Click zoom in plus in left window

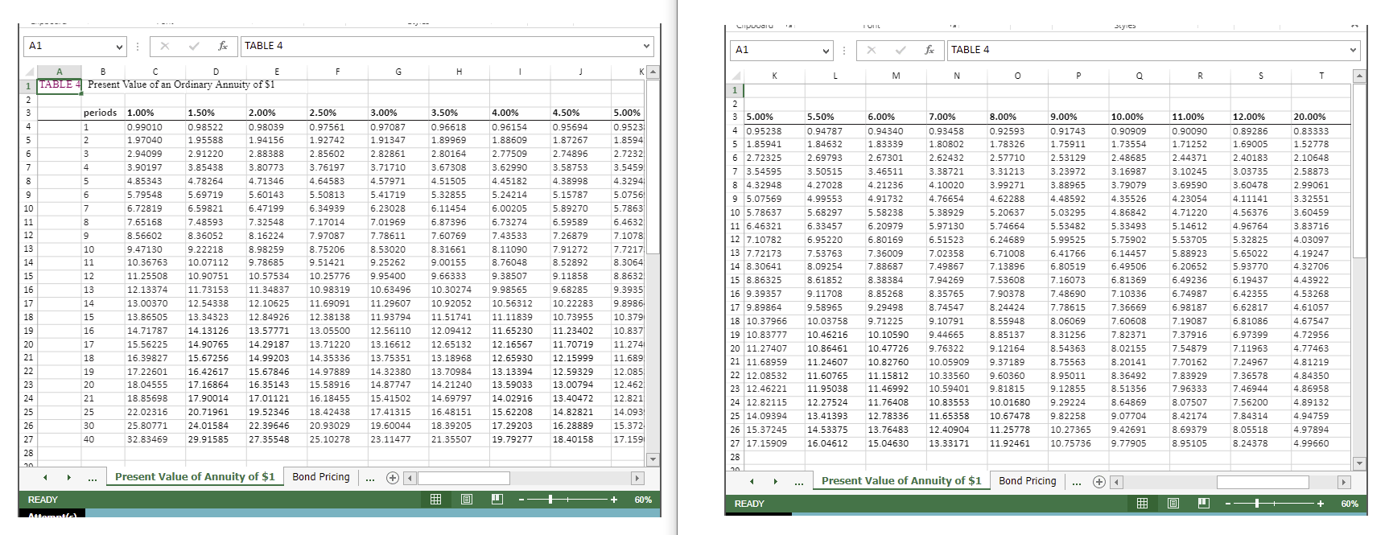point(614,500)
